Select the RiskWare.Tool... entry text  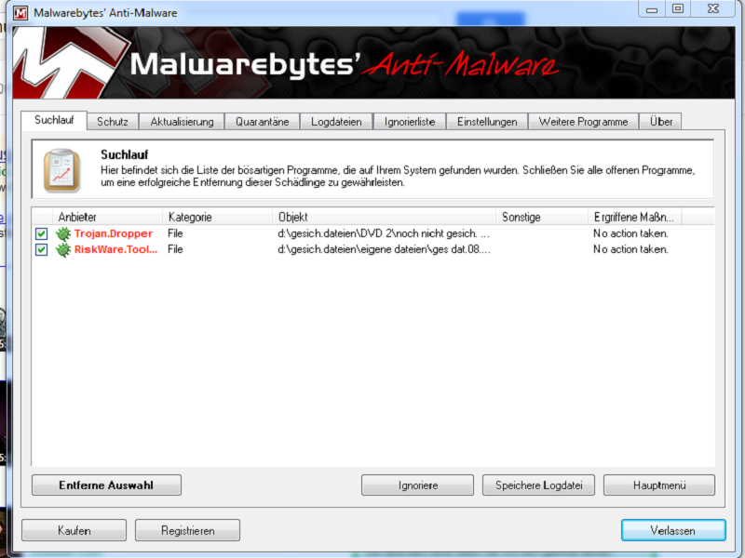click(115, 249)
